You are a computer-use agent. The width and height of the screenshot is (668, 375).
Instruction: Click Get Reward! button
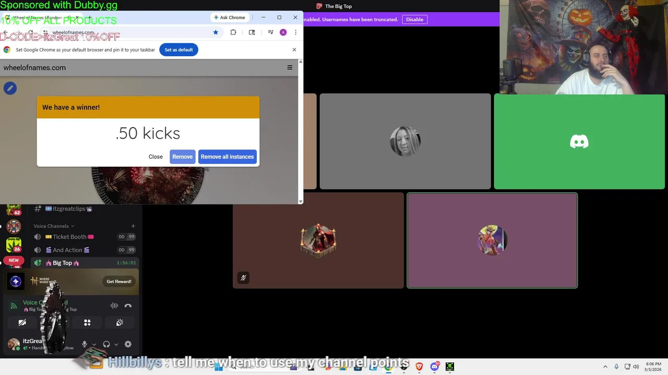(x=119, y=281)
